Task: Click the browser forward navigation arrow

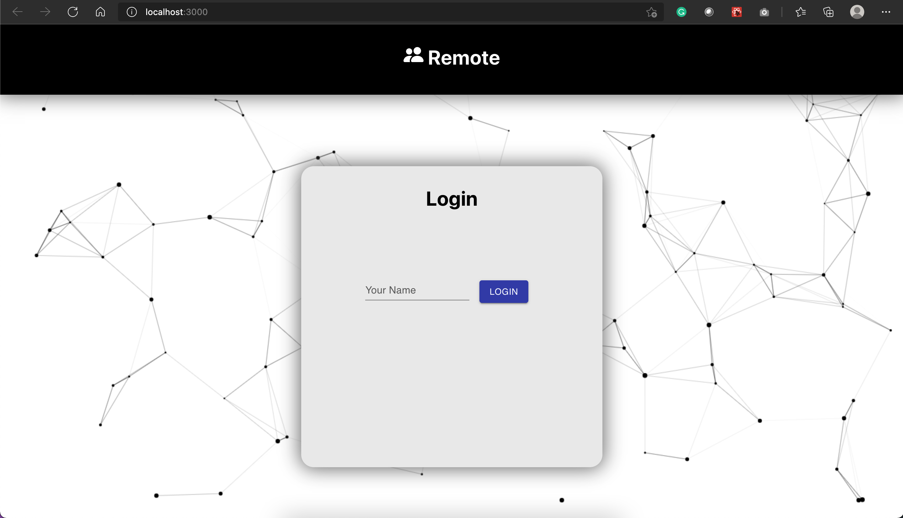Action: tap(45, 12)
